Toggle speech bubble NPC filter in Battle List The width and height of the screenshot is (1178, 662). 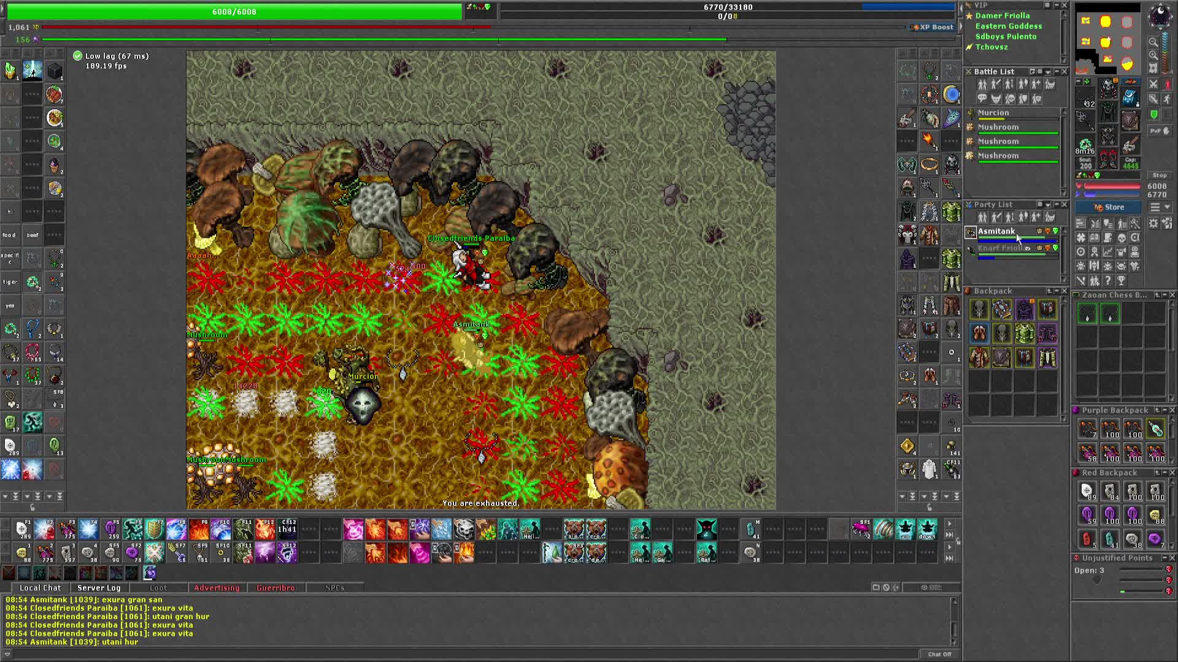tap(982, 98)
